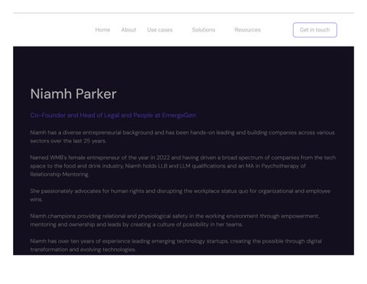Click the paragraph about emerging technology startups
Image resolution: width=367 pixels, height=284 pixels.
[176, 245]
